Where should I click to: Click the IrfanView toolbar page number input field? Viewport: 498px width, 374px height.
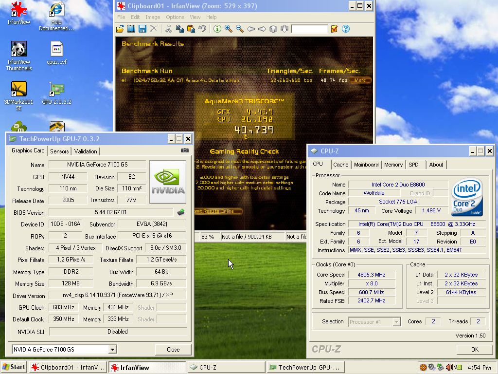point(309,29)
